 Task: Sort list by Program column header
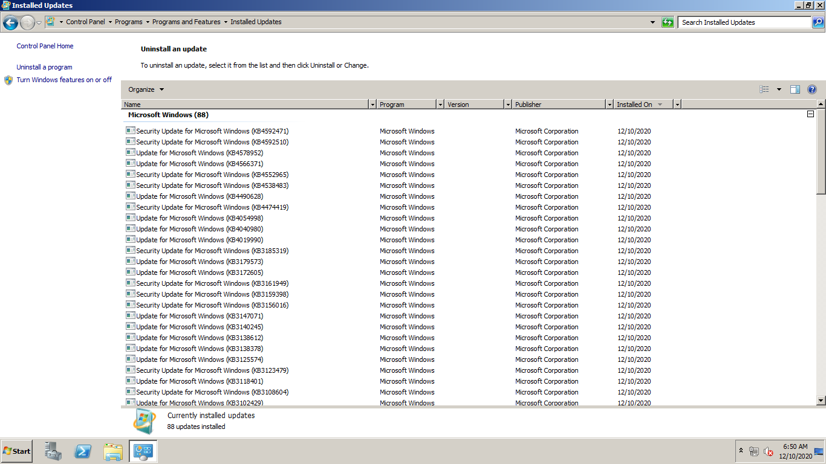pyautogui.click(x=407, y=105)
